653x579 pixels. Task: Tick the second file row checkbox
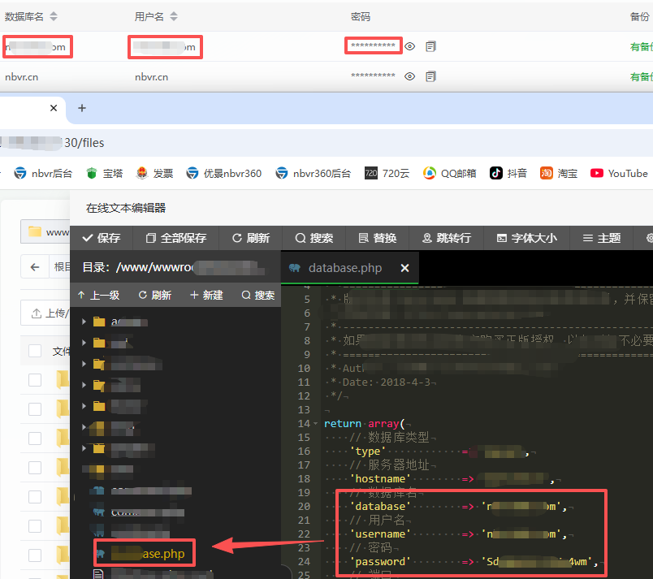35,409
